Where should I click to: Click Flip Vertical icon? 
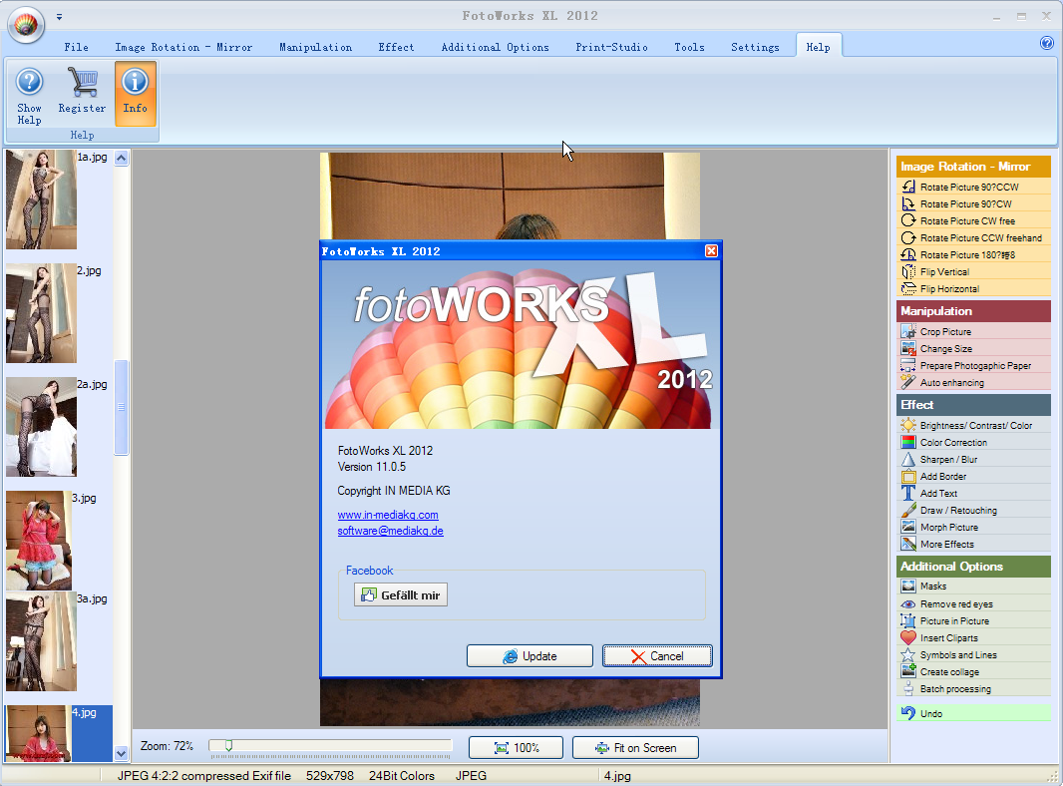coord(908,271)
